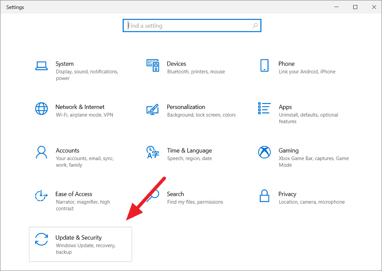
Task: Open Update & Security title
Action: point(78,238)
